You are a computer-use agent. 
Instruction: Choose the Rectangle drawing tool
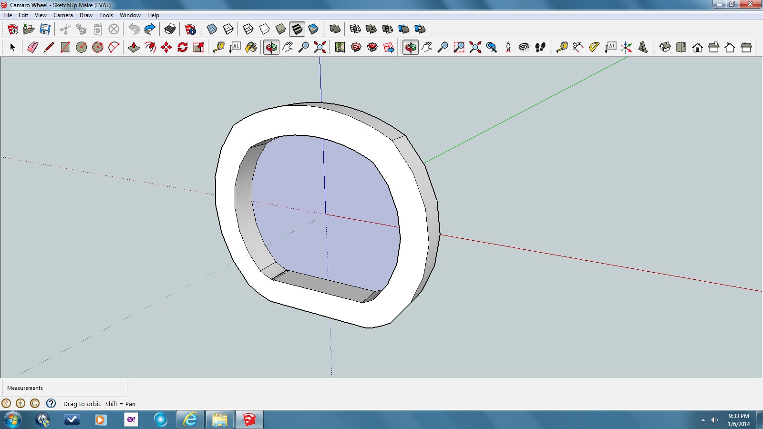pos(65,47)
